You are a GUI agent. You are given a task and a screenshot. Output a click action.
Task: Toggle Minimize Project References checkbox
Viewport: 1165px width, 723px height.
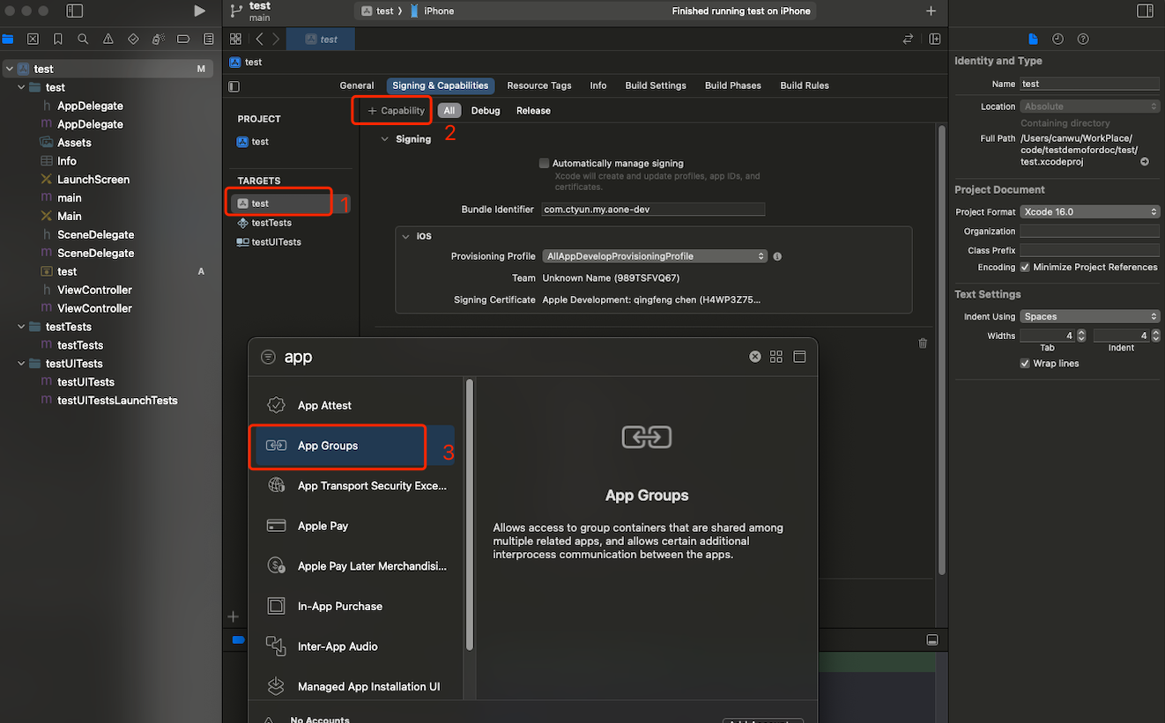point(1025,267)
